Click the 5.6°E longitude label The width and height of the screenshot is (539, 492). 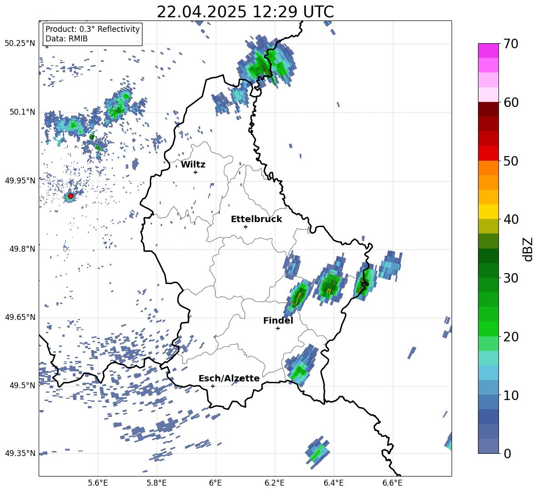(97, 483)
